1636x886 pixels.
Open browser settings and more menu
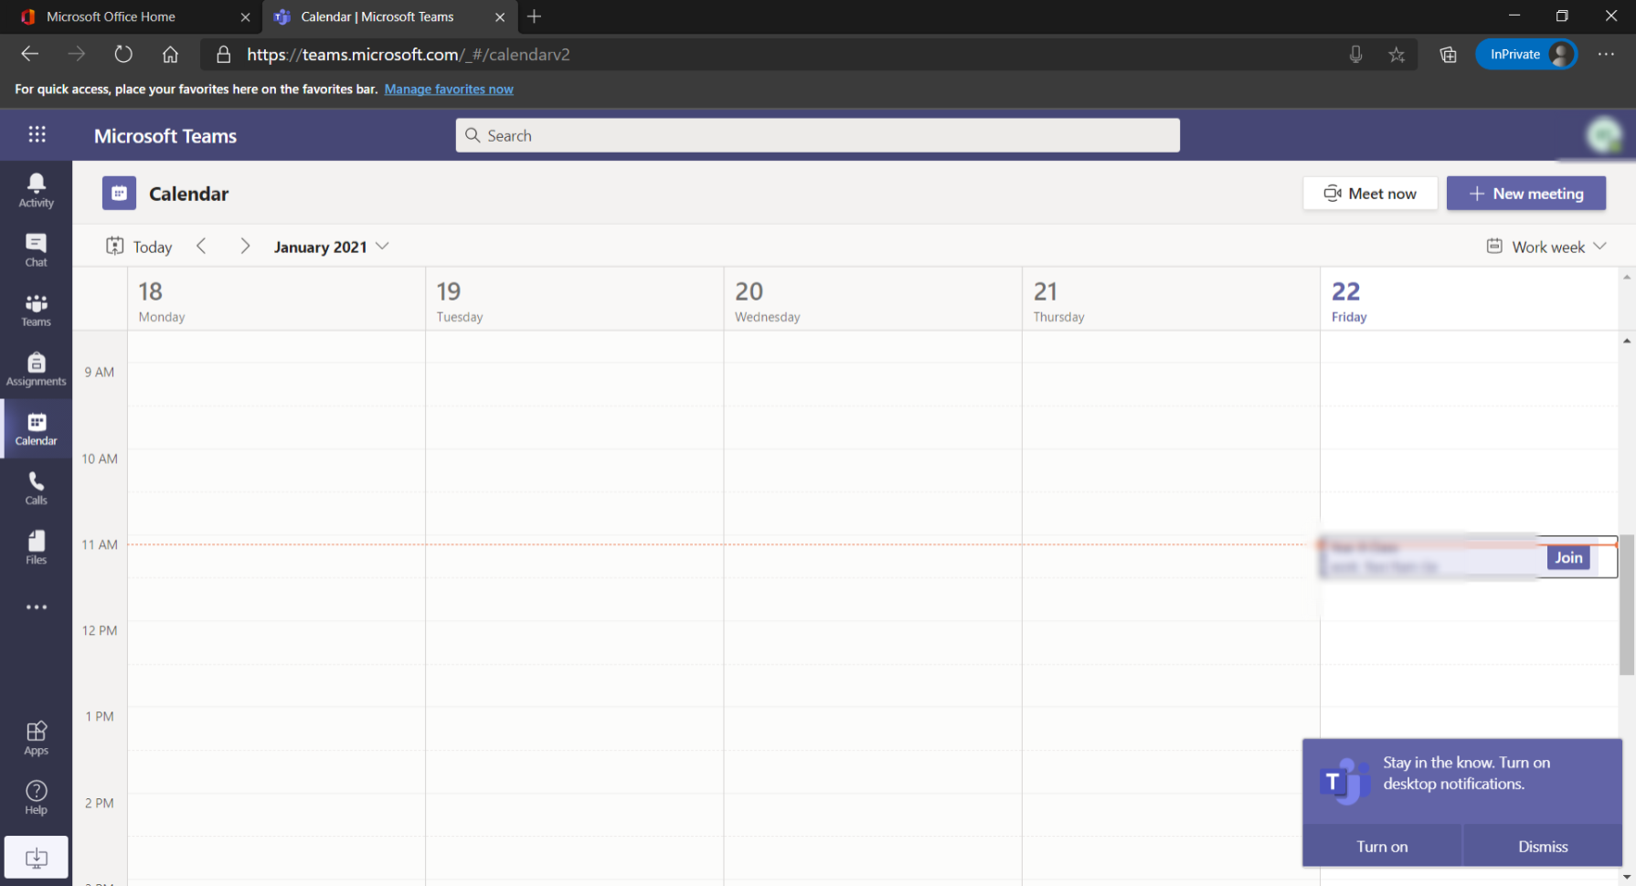[x=1606, y=55]
